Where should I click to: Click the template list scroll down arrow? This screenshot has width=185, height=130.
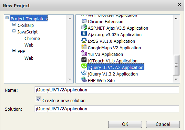coord(176,79)
